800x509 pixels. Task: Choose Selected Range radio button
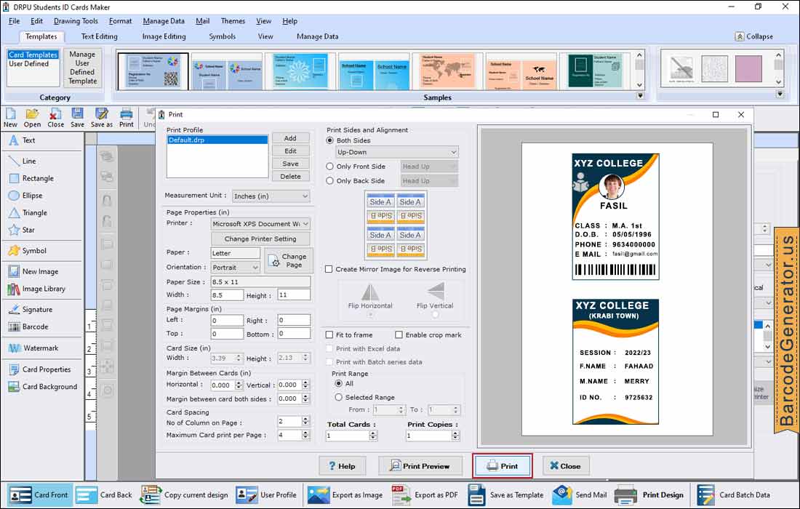pos(338,397)
